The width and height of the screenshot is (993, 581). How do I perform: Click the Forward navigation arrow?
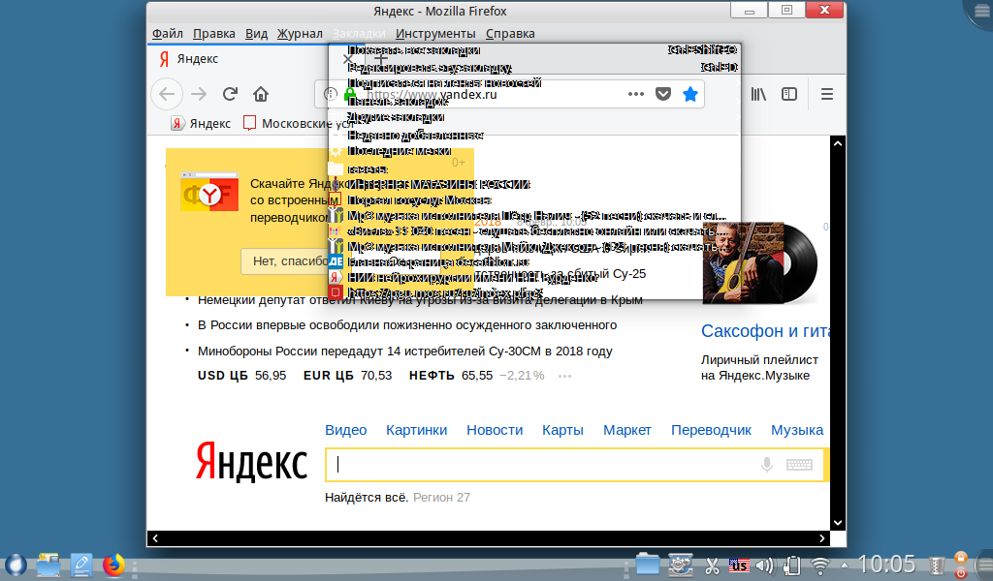199,94
